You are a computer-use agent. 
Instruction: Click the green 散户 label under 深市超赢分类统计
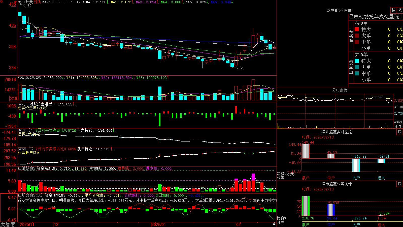306,224
